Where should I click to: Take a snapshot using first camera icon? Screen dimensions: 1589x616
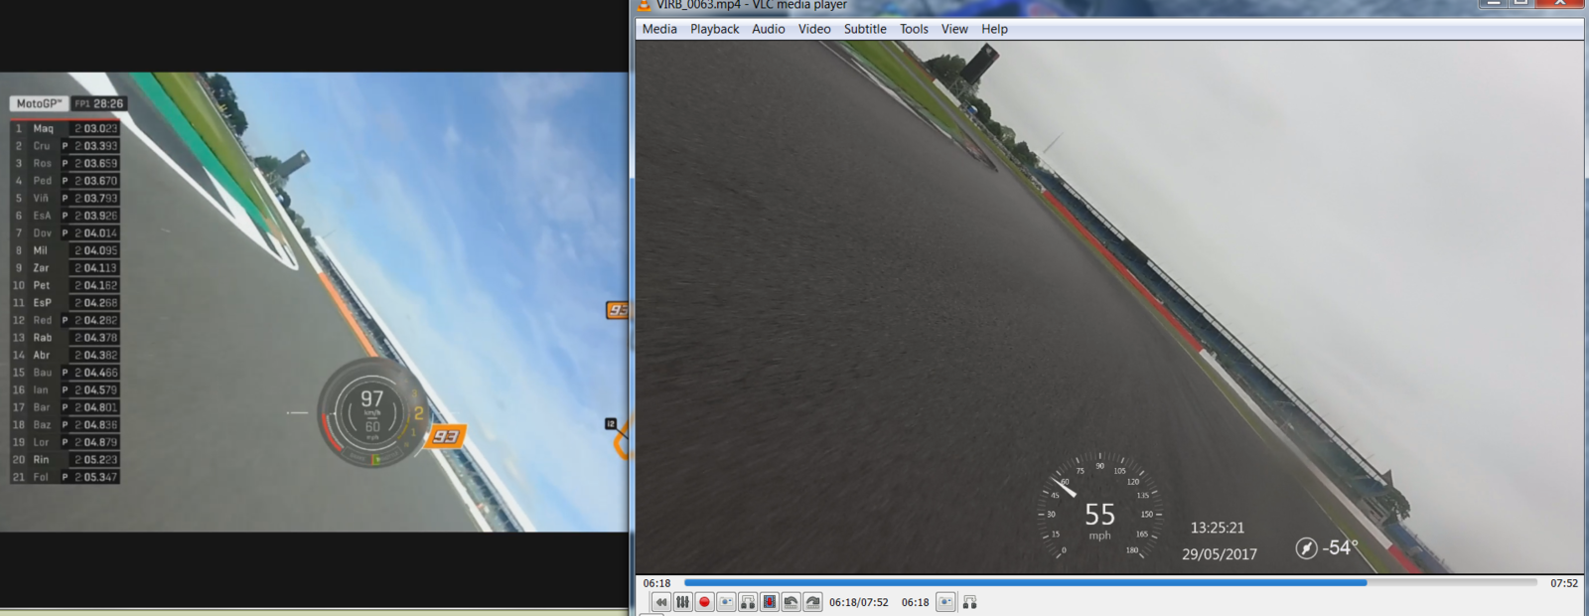pyautogui.click(x=727, y=602)
